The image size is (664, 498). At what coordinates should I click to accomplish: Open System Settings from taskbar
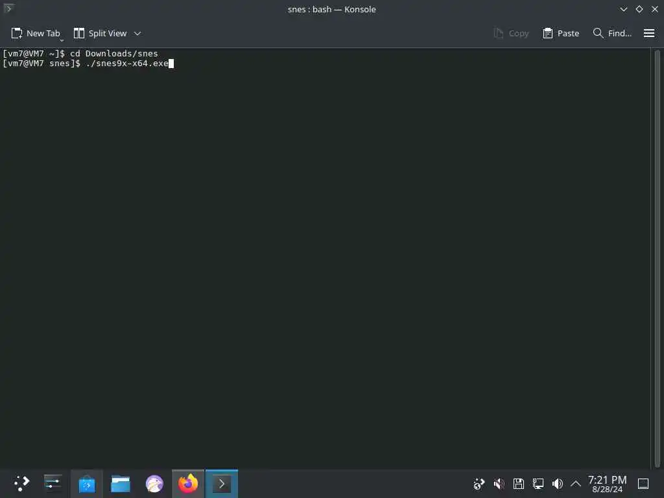pyautogui.click(x=53, y=484)
